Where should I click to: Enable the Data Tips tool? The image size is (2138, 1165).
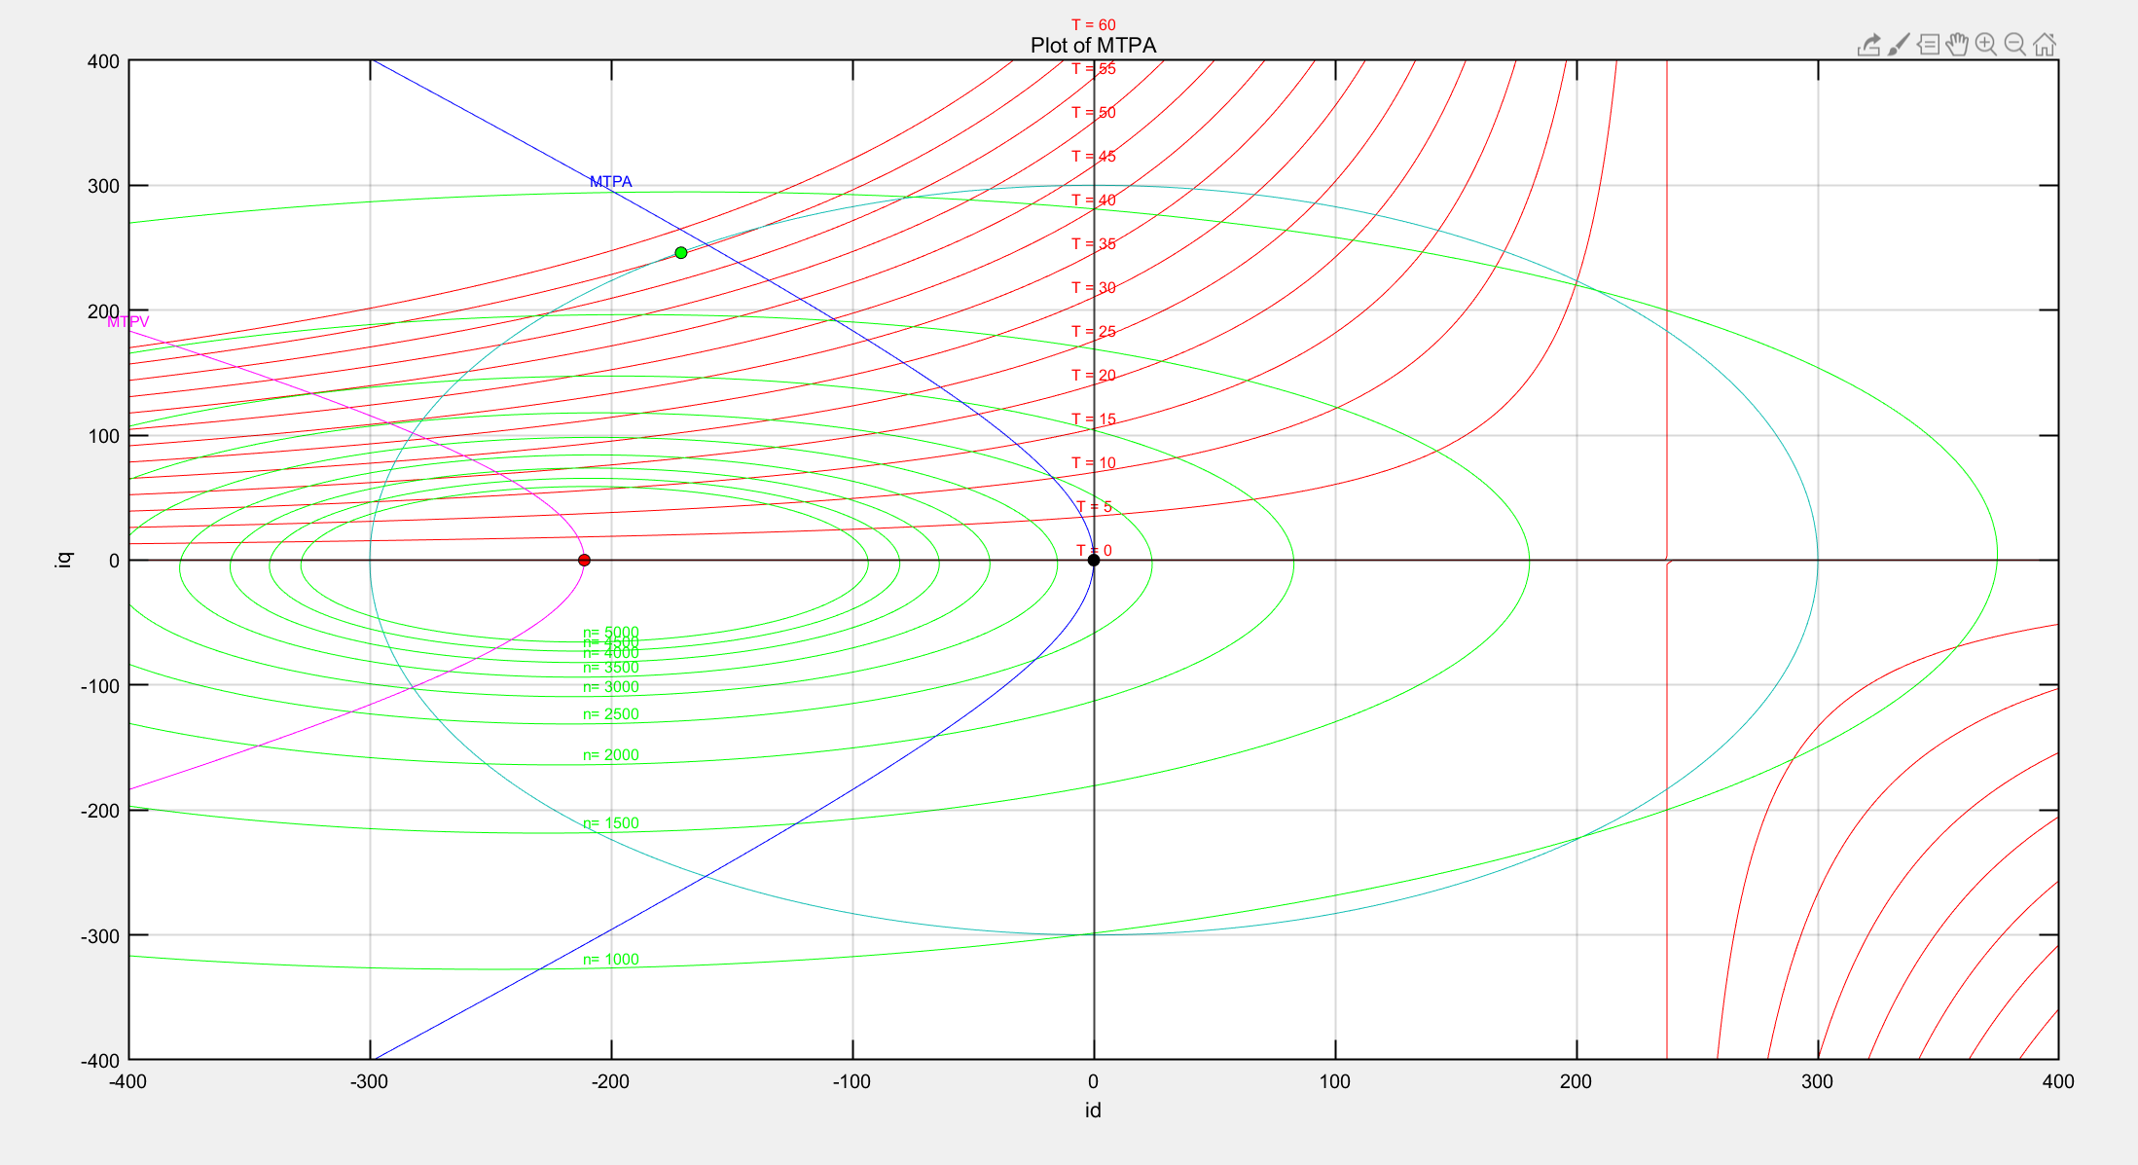pos(1928,45)
